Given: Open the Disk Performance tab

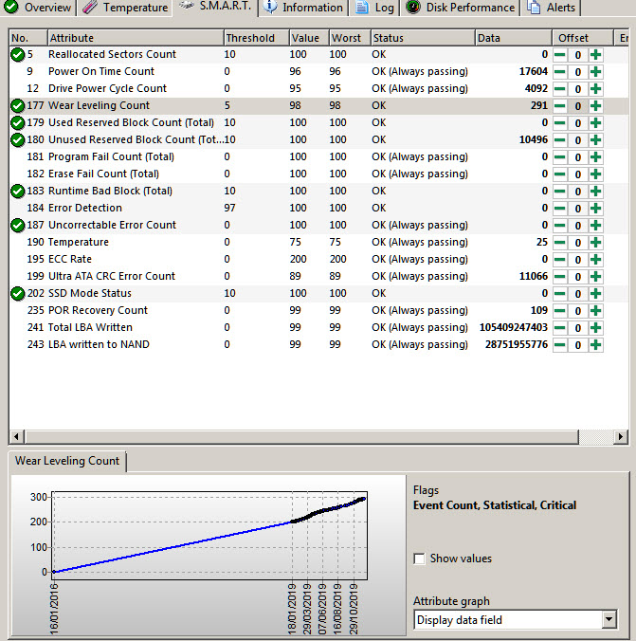Looking at the screenshot, I should click(x=461, y=8).
